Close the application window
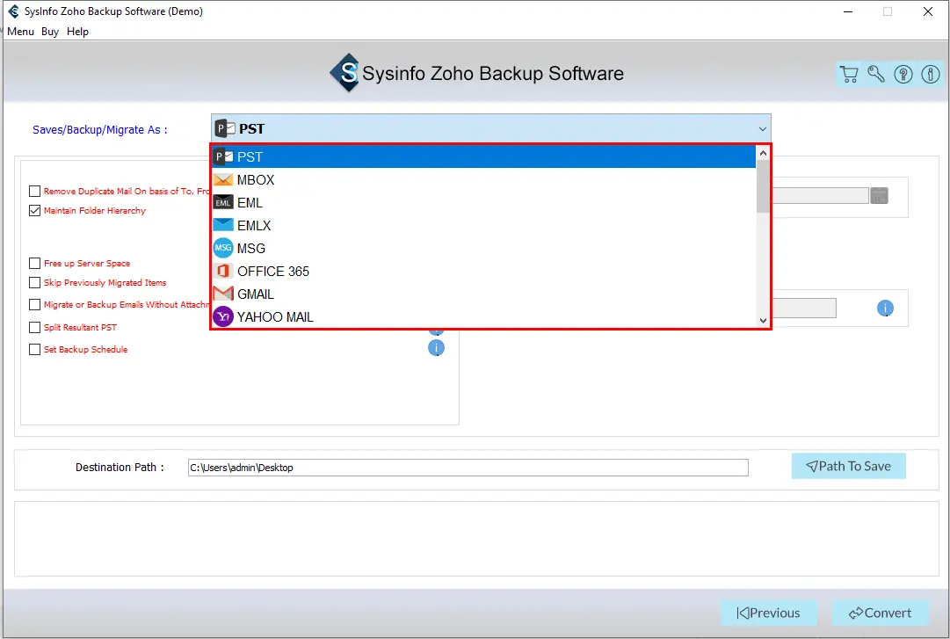 [927, 11]
